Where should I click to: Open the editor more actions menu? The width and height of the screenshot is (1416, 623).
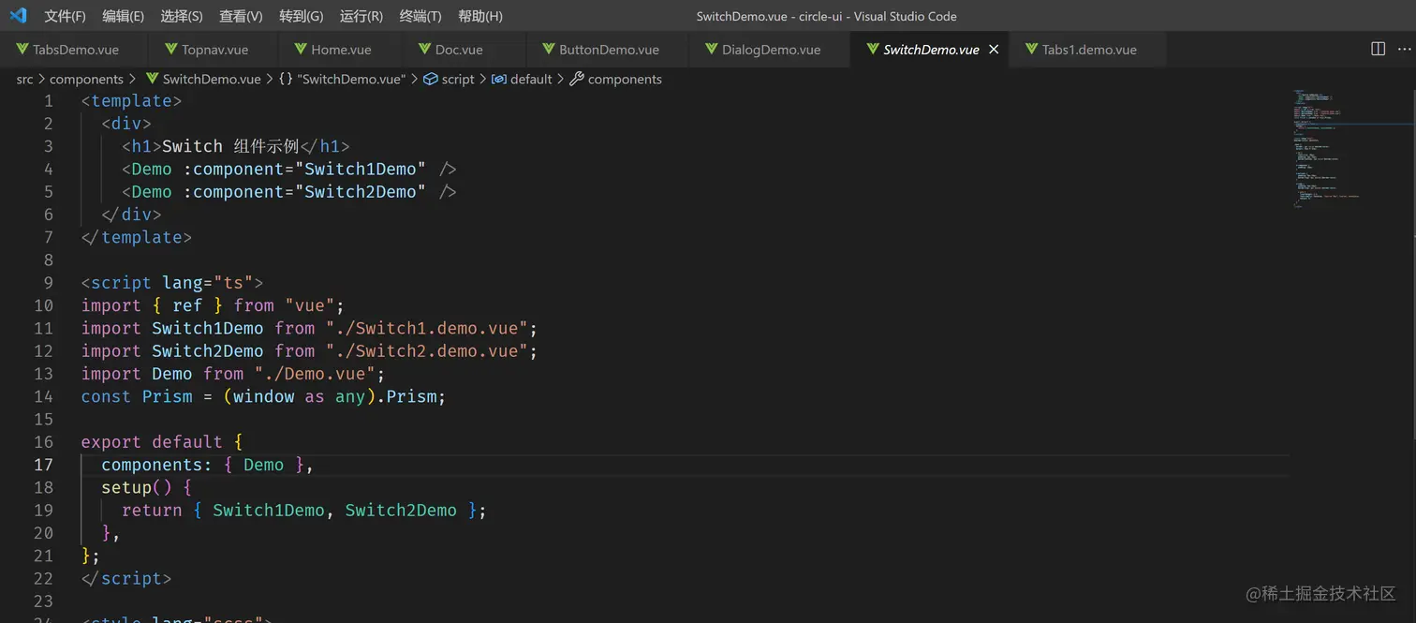tap(1402, 49)
